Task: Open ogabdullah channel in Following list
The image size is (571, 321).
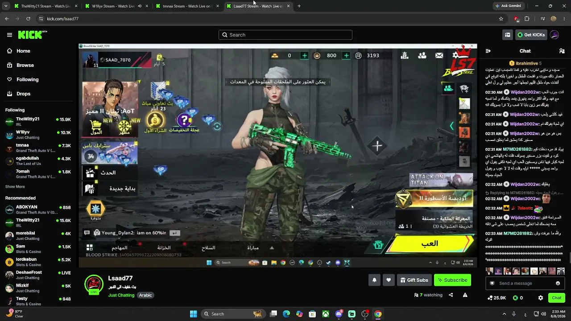Action: tap(38, 160)
